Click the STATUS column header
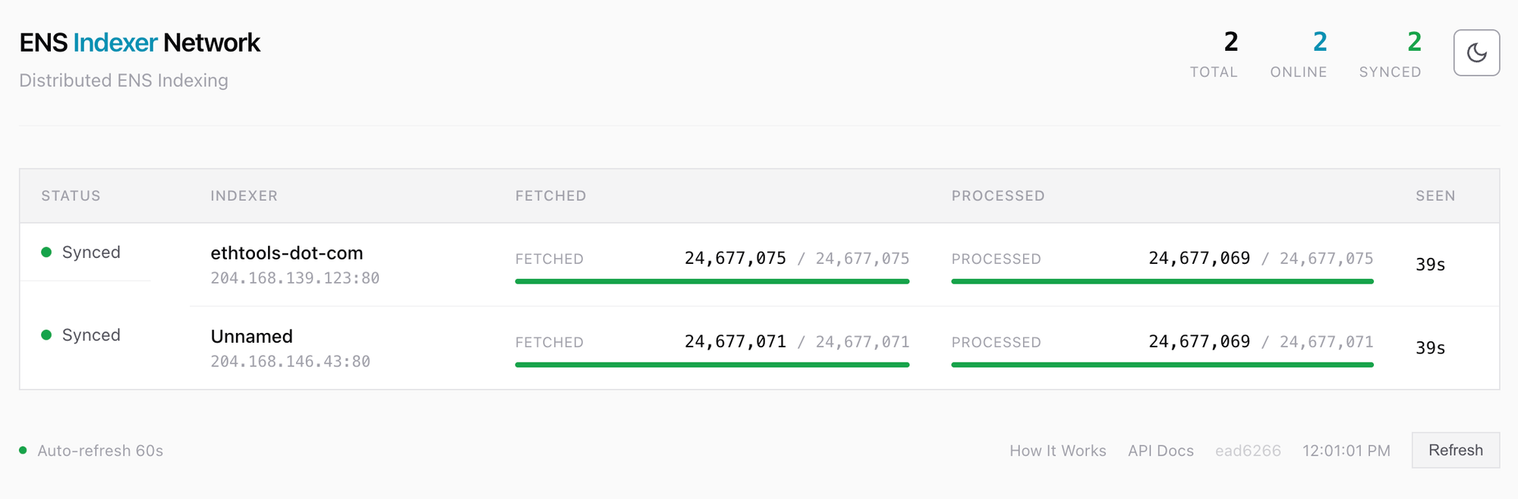The height and width of the screenshot is (499, 1518). [x=71, y=196]
